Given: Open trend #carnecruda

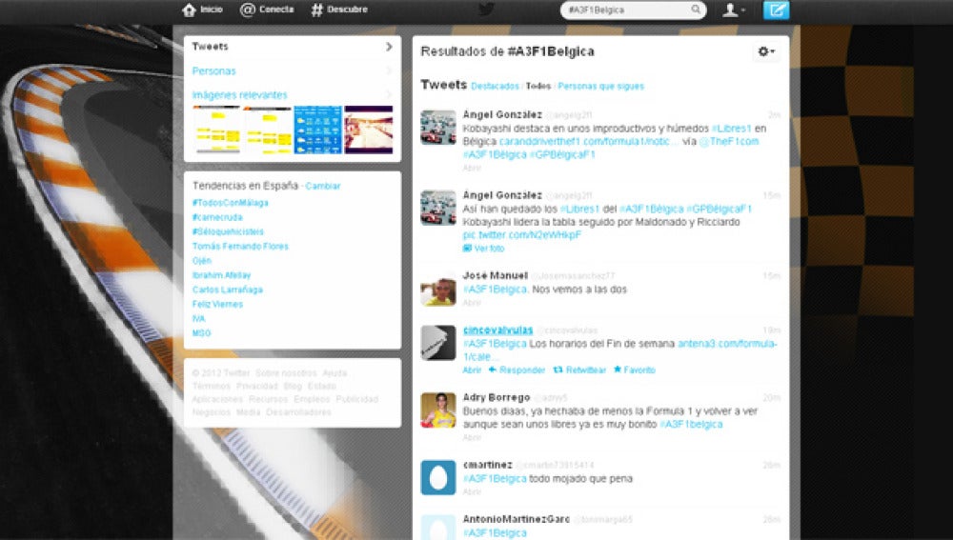Looking at the screenshot, I should [217, 217].
